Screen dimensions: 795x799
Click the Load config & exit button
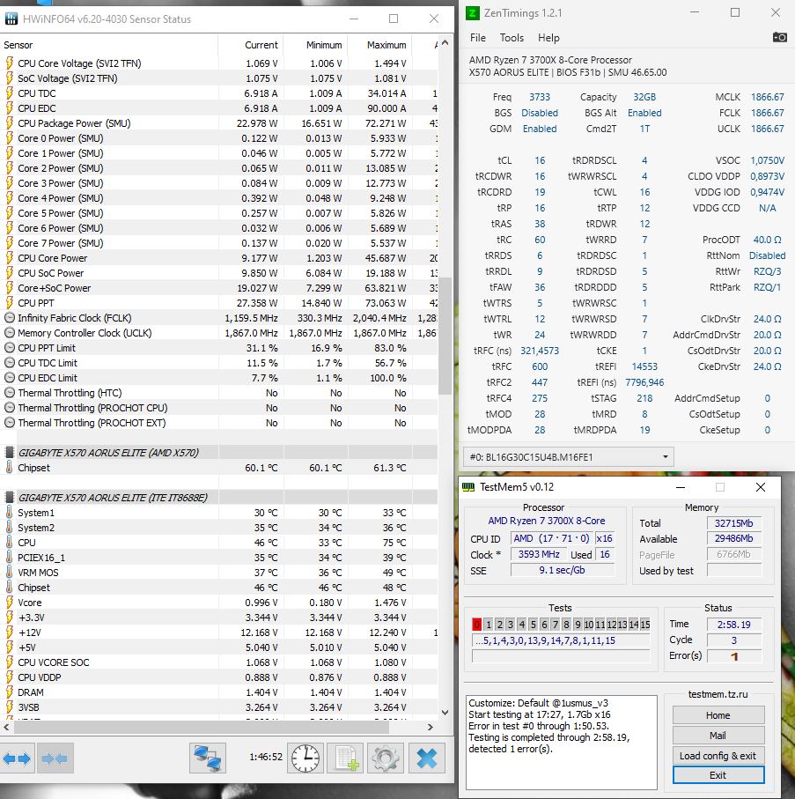click(x=718, y=756)
